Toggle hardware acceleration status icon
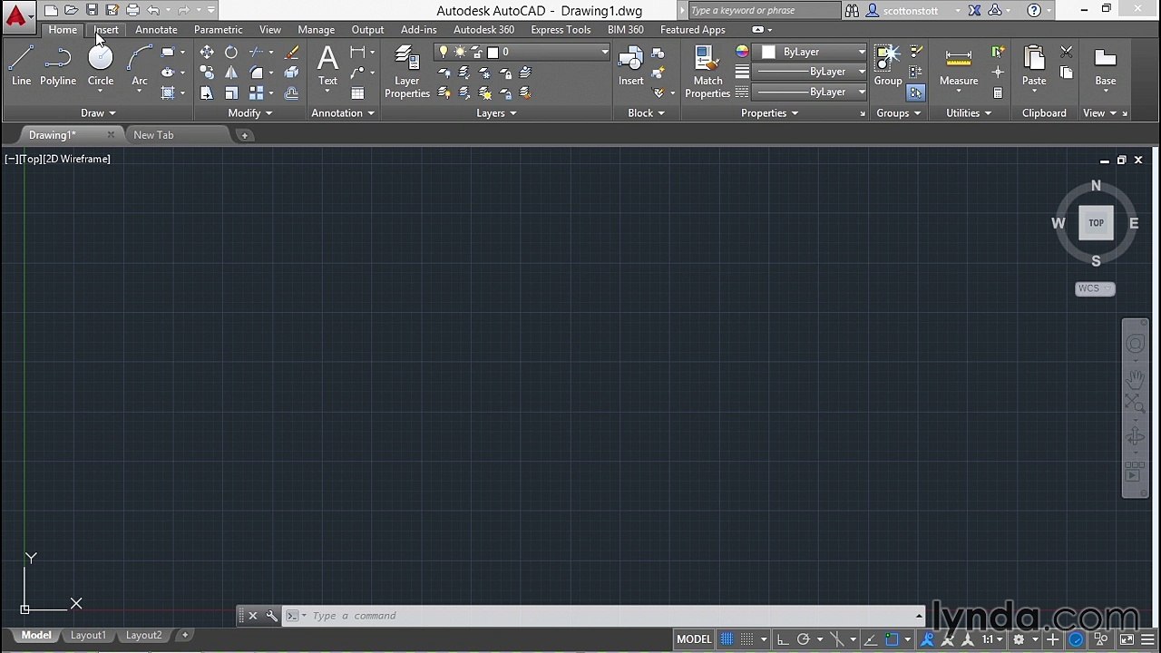 [x=1076, y=639]
